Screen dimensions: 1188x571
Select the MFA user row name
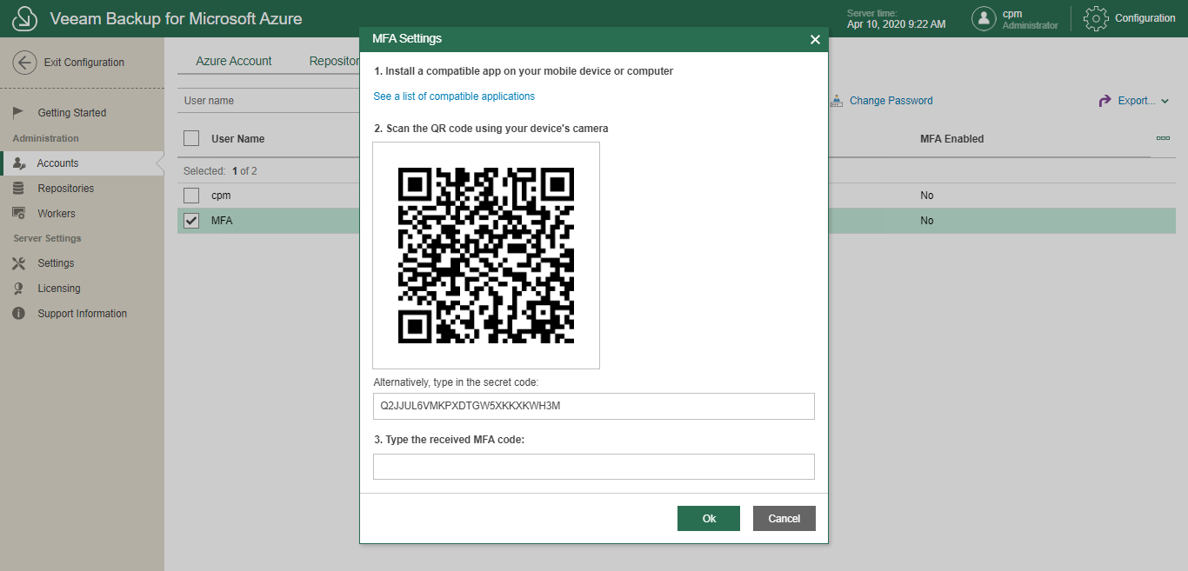(x=222, y=221)
